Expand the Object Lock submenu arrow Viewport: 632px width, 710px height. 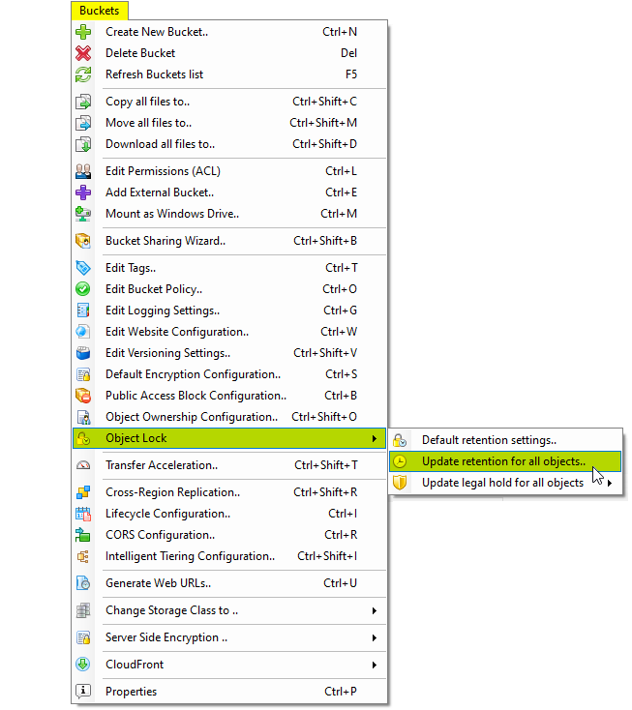pyautogui.click(x=375, y=439)
